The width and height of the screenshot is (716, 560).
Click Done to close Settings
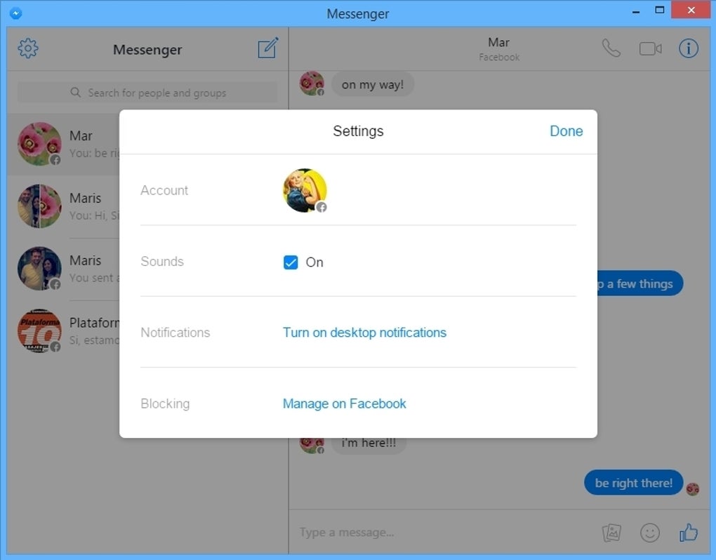[566, 131]
